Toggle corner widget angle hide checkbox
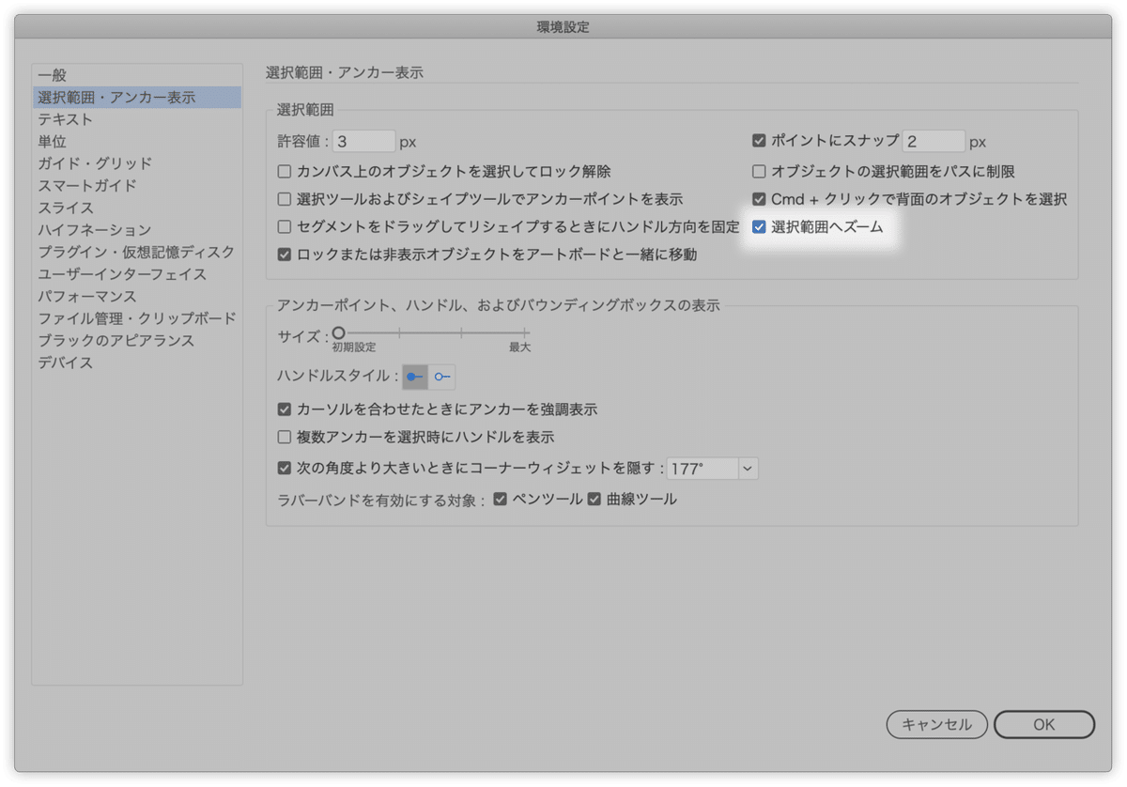This screenshot has height=787, width=1127. coord(285,468)
